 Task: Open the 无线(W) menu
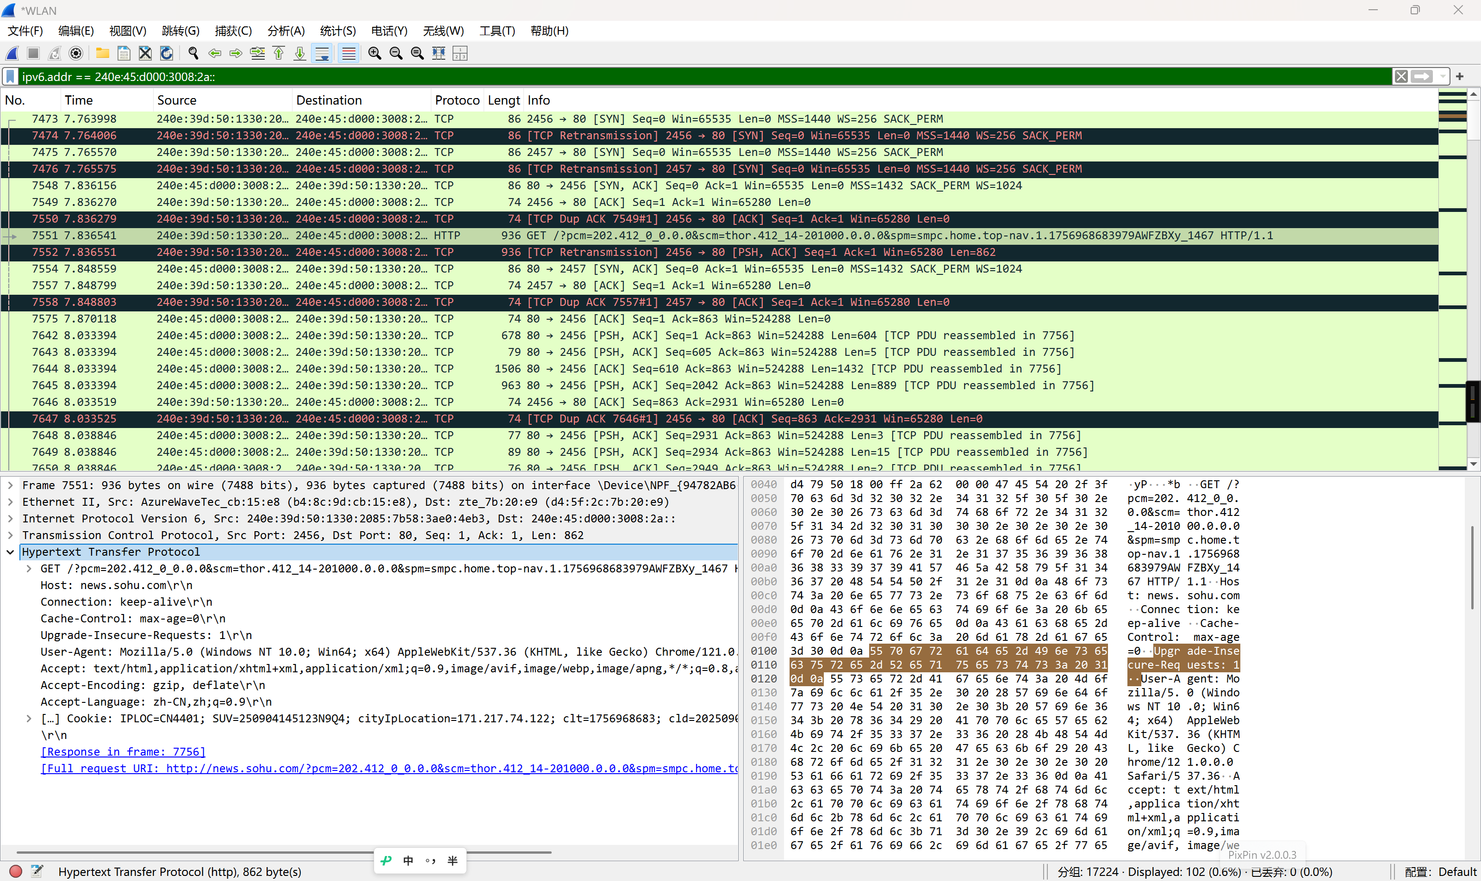tap(443, 31)
